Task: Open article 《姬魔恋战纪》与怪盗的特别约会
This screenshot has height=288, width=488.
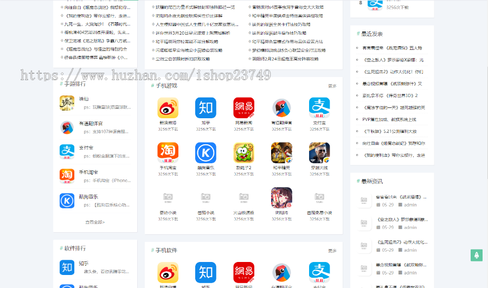Action: coord(95,49)
